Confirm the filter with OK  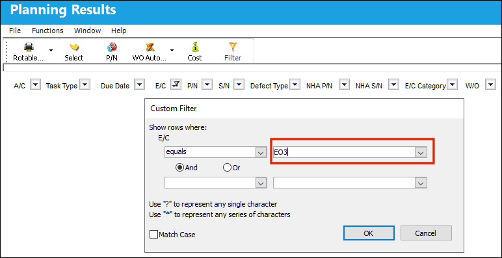[x=369, y=233]
